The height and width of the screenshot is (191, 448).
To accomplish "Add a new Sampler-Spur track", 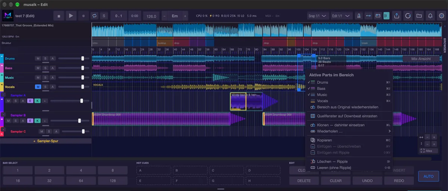I will coord(46,141).
